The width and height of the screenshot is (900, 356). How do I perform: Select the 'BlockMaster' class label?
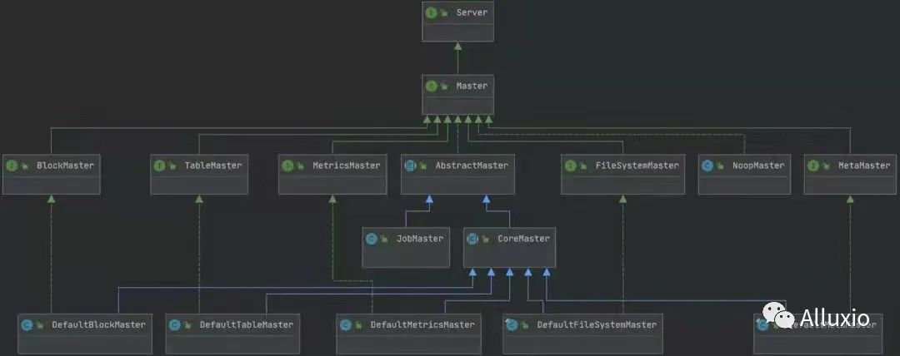[x=65, y=166]
